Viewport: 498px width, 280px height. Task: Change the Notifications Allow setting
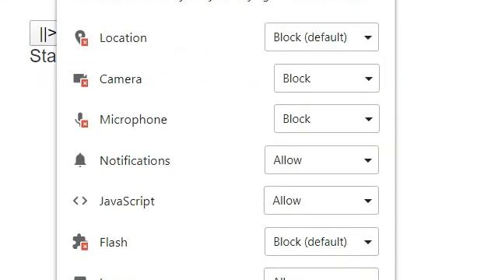pyautogui.click(x=321, y=159)
